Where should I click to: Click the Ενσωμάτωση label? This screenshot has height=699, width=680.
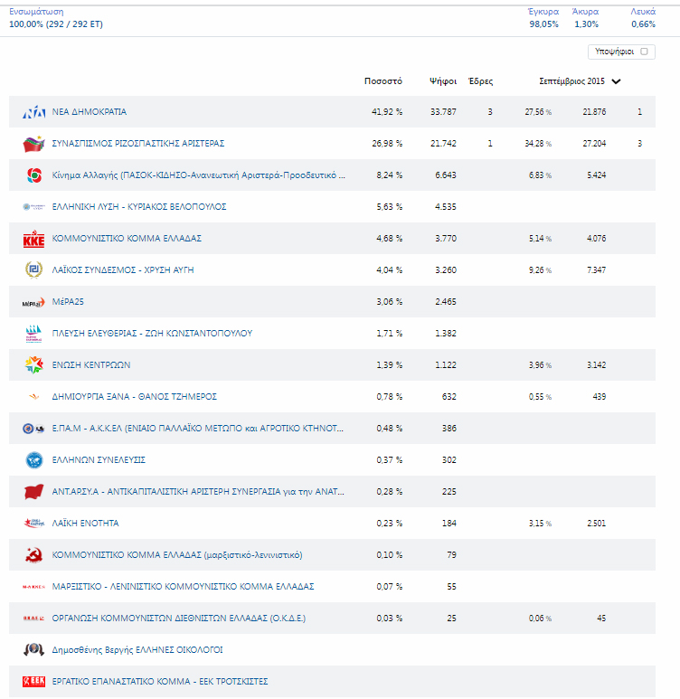(x=36, y=12)
